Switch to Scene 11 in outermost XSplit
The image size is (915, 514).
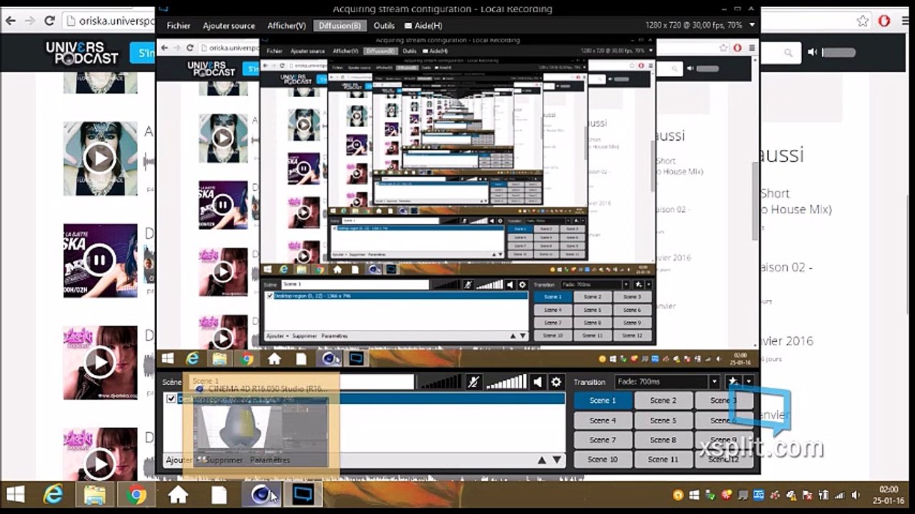[663, 459]
